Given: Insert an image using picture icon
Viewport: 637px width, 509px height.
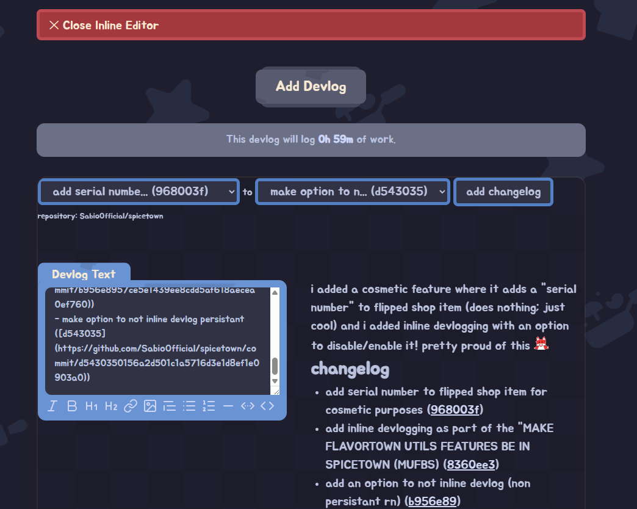Looking at the screenshot, I should pyautogui.click(x=150, y=406).
